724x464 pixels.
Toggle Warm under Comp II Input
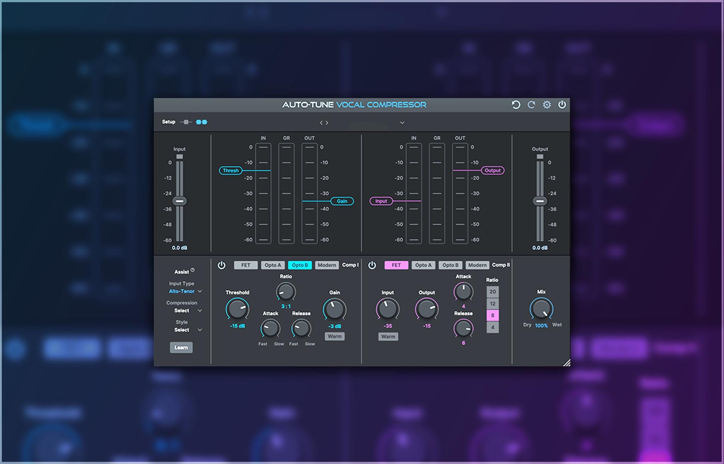coord(388,336)
